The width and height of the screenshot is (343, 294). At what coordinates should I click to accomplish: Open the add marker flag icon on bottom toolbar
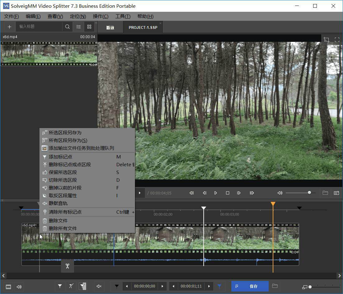60,286
